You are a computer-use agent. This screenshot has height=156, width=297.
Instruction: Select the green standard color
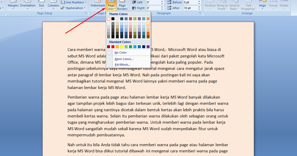[130, 47]
